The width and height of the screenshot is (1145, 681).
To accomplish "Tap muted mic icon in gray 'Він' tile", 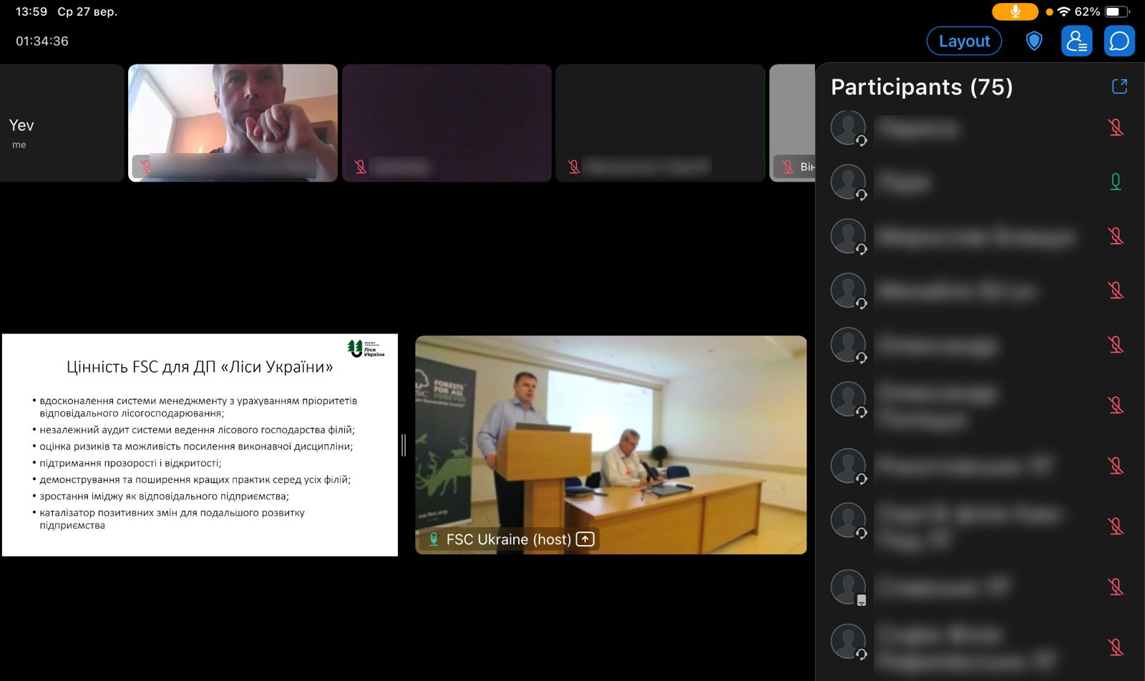I will tap(788, 167).
